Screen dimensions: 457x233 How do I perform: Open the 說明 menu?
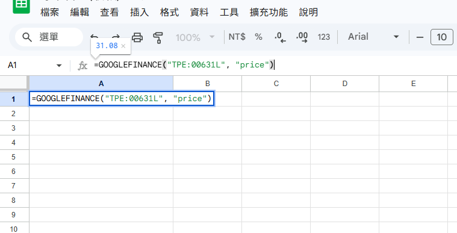308,12
